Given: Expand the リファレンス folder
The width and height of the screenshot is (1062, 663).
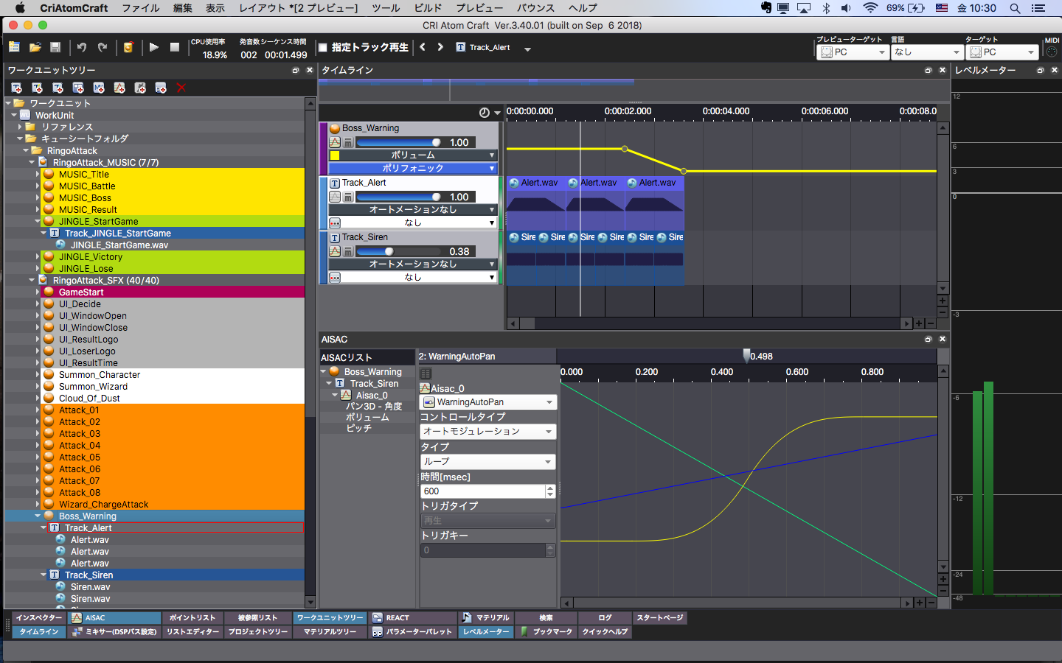Looking at the screenshot, I should click(x=20, y=127).
